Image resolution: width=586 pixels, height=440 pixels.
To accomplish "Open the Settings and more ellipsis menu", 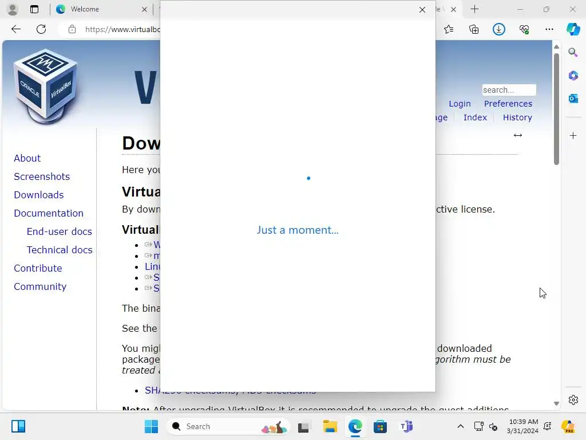I will point(549,29).
